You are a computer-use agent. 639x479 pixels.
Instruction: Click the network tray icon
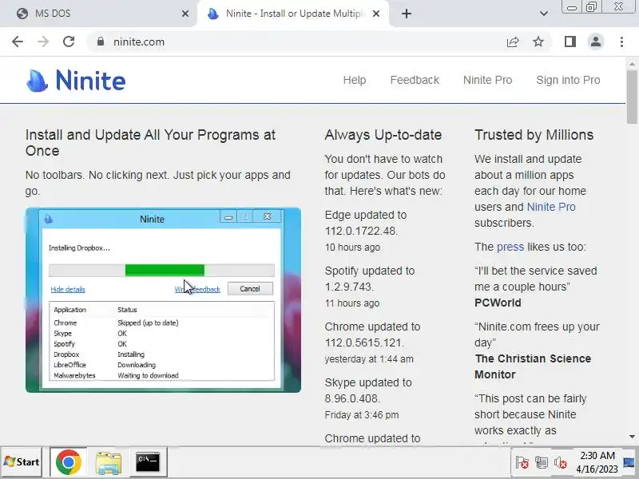542,462
